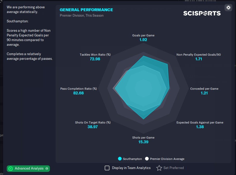This screenshot has width=236, height=175.
Task: Click the Set Preferred star icon
Action: click(x=159, y=168)
